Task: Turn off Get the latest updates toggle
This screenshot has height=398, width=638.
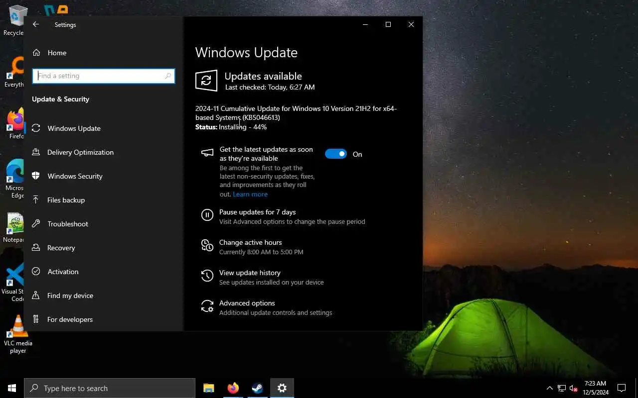Action: (336, 154)
